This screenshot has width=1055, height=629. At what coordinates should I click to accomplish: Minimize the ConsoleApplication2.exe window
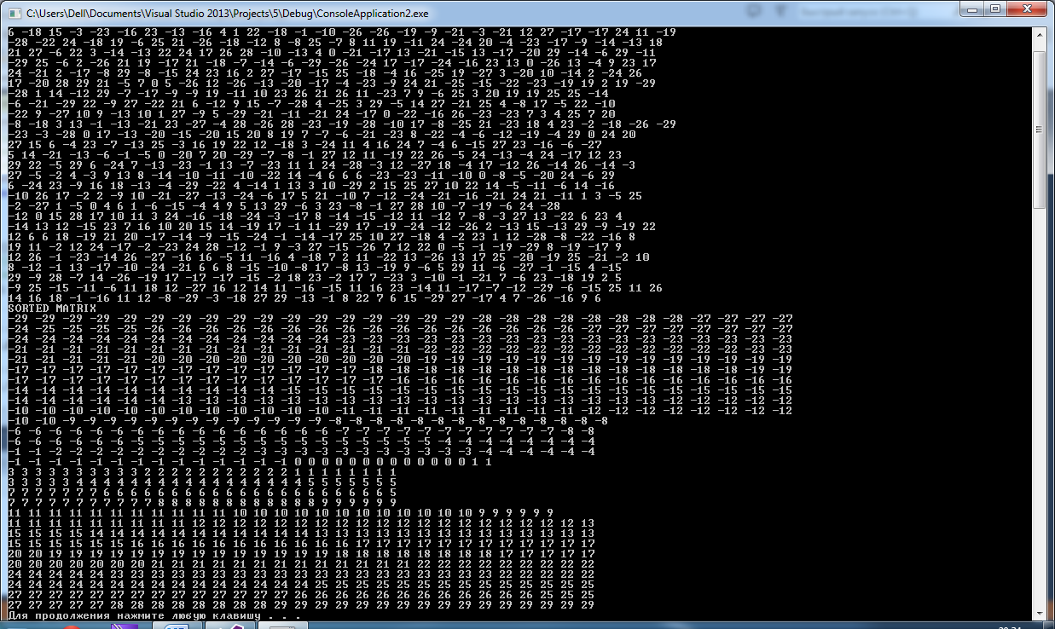(x=974, y=9)
